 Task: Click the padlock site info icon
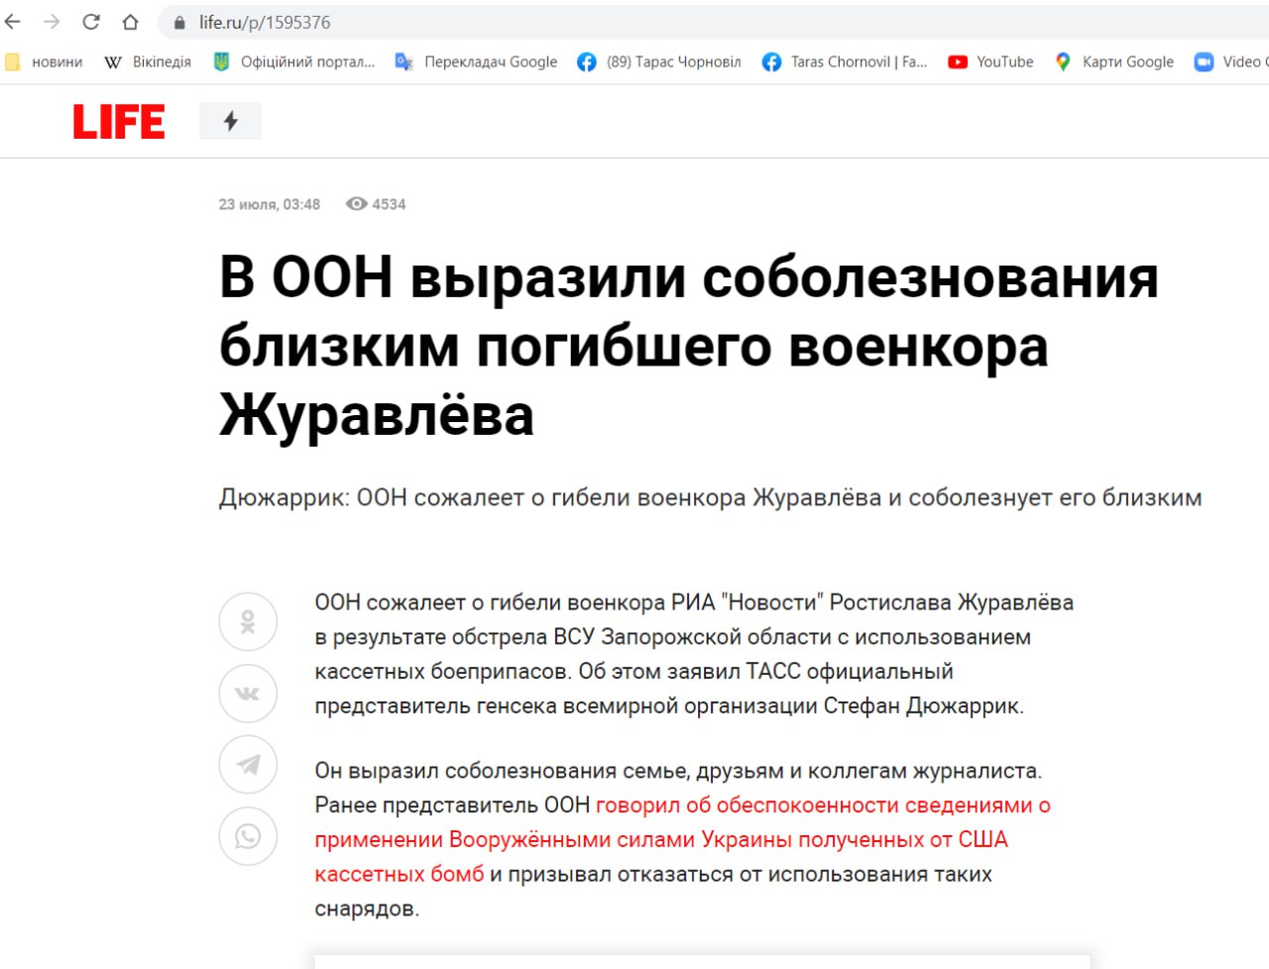point(179,22)
